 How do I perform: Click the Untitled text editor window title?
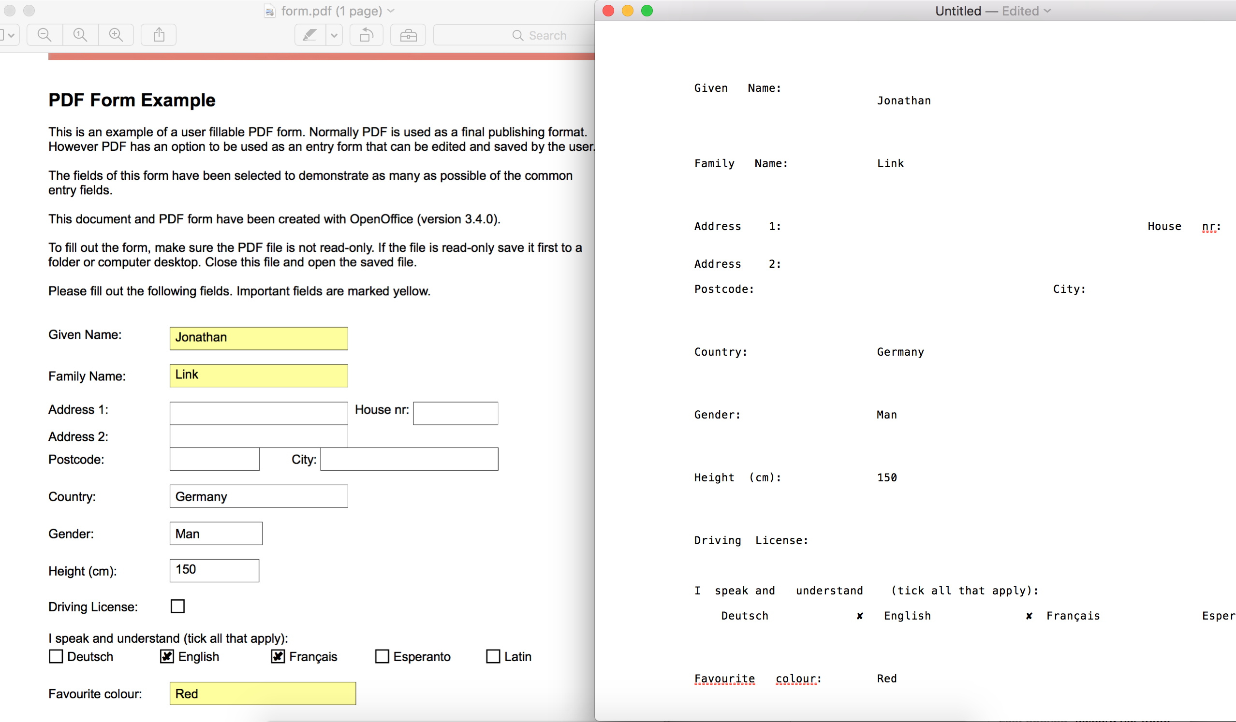click(957, 11)
